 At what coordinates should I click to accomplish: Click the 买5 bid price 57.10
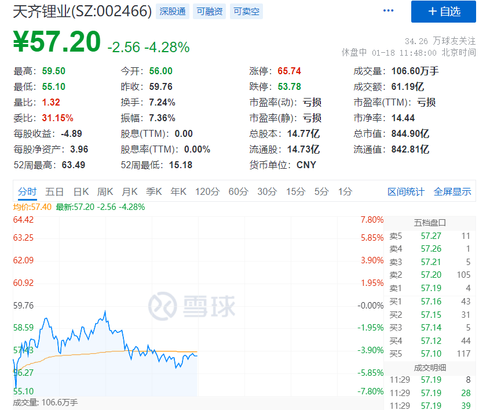(x=431, y=353)
